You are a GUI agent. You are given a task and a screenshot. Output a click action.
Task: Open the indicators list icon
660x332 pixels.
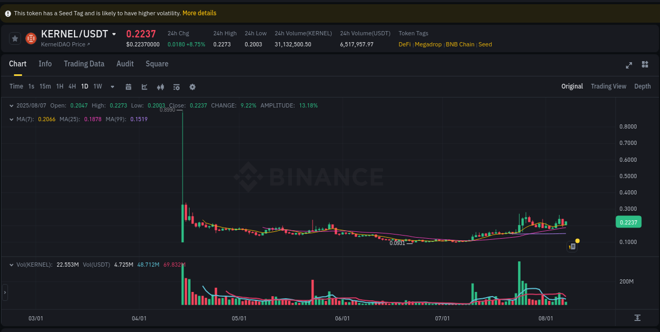tap(176, 86)
